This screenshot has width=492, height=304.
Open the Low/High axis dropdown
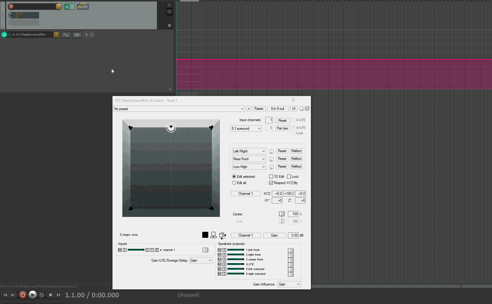pos(249,167)
